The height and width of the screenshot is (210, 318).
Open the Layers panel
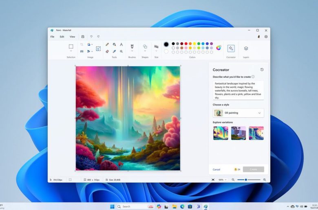click(246, 48)
